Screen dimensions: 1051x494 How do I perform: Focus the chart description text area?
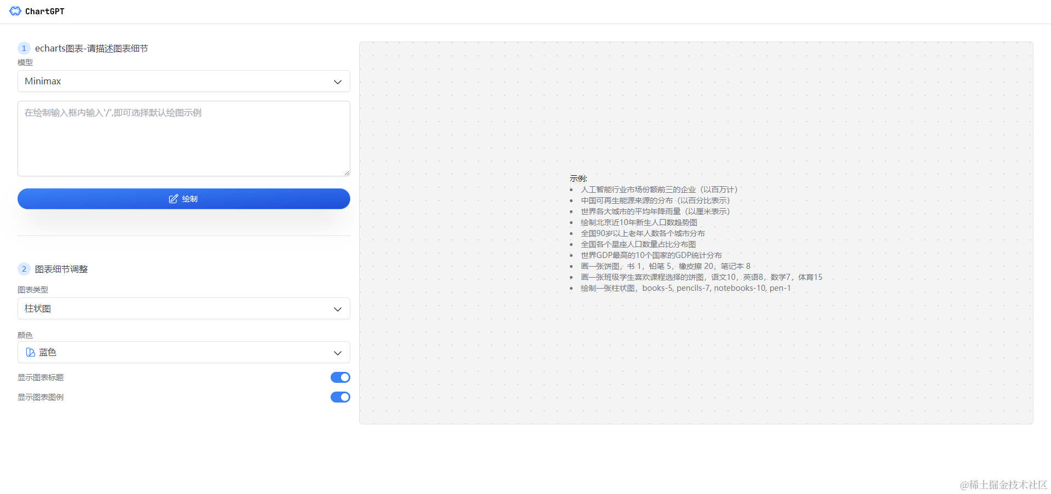pyautogui.click(x=184, y=139)
